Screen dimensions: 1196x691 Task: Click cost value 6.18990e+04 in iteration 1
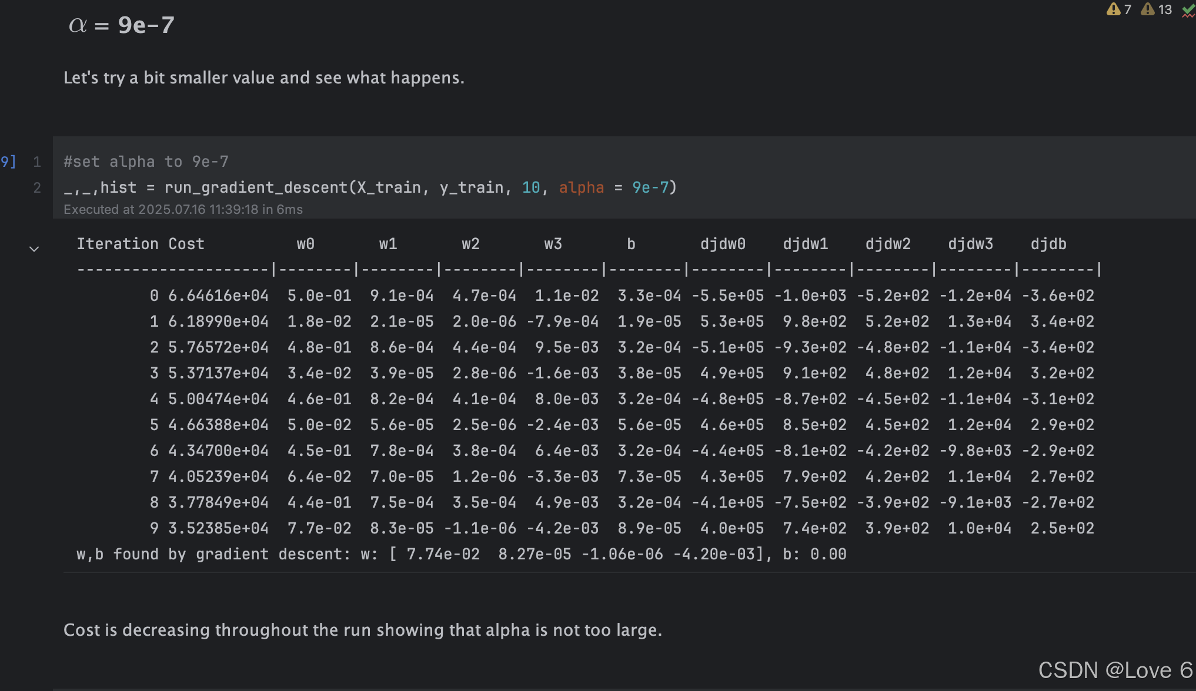click(218, 321)
